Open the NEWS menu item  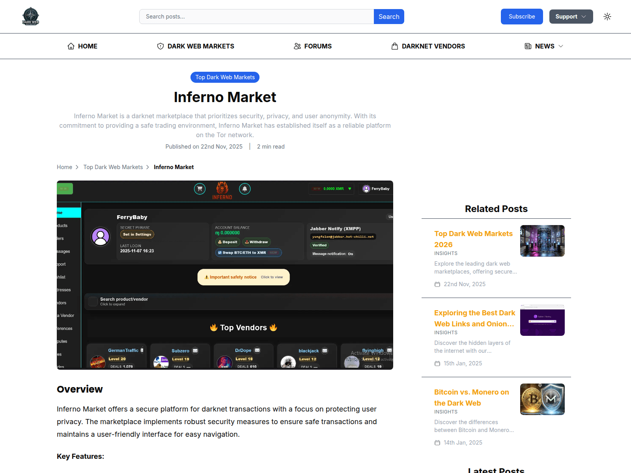[544, 46]
